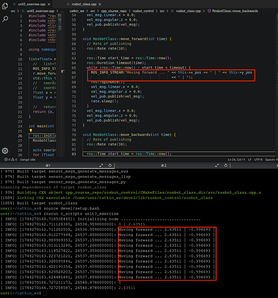Click the lightbulb code action icon
The height and width of the screenshot is (298, 278).
point(31,131)
